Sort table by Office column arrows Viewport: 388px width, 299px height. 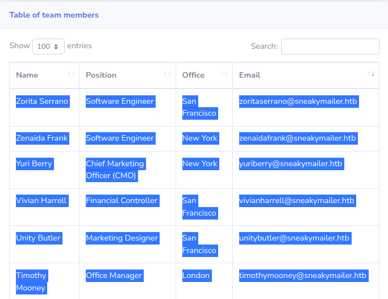click(x=224, y=74)
